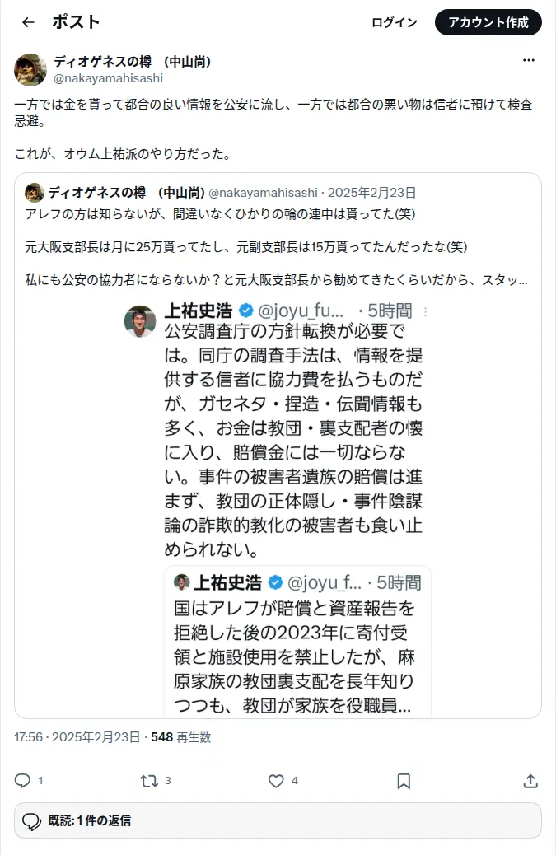The image size is (556, 855).
Task: Like the post with the heart icon
Action: (276, 781)
